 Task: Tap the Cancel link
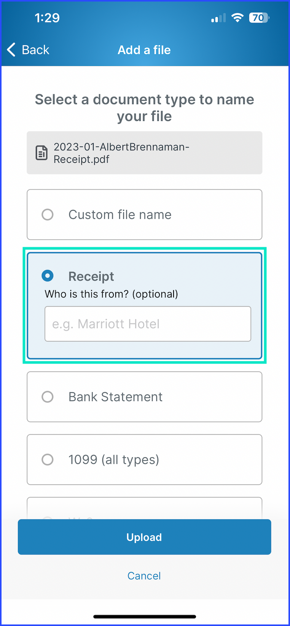(144, 576)
